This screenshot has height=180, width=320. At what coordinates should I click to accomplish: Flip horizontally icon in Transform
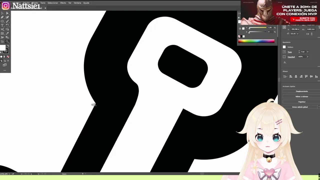pyautogui.click(x=307, y=34)
